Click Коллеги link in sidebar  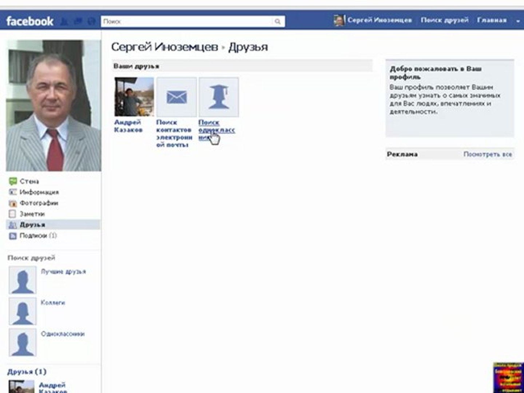pos(53,303)
